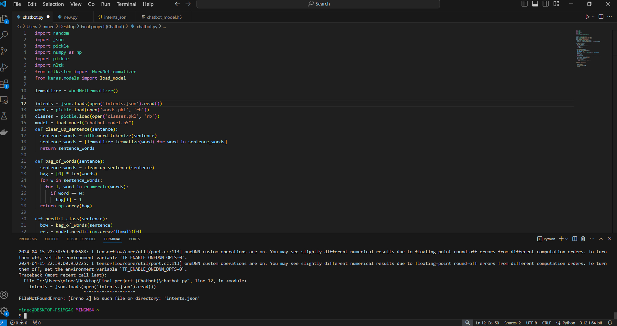Expand the Users breadcrumb

coord(32,27)
